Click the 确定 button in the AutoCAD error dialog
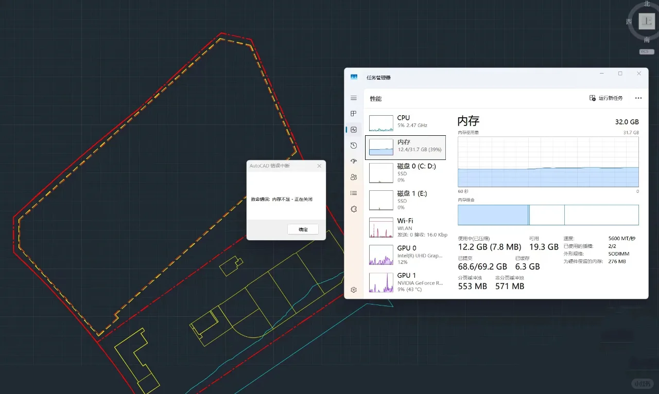The image size is (659, 394). (x=303, y=229)
